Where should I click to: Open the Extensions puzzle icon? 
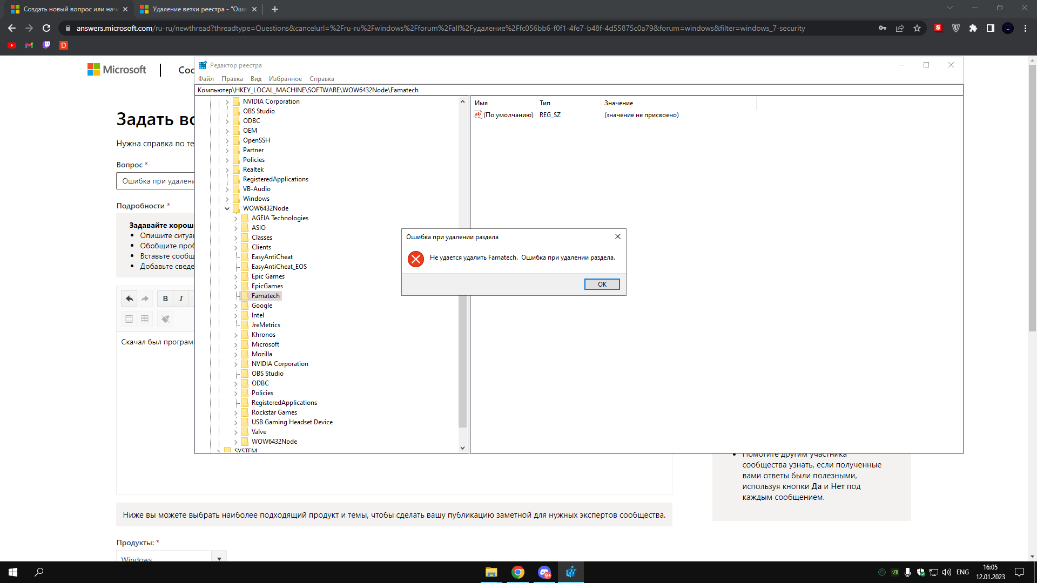click(x=973, y=28)
